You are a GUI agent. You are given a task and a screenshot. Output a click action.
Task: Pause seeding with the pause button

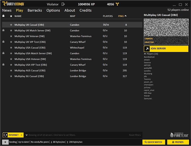[5, 142]
